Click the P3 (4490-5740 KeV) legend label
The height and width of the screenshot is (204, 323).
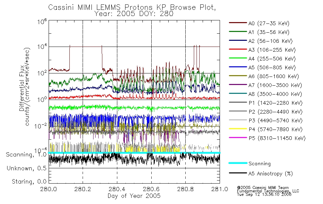tap(275, 121)
